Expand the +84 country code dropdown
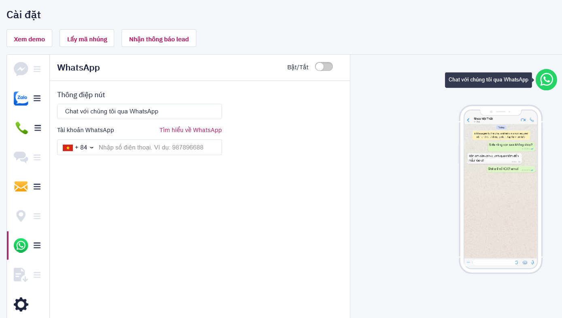Viewport: 562px width, 318px height. tap(79, 147)
